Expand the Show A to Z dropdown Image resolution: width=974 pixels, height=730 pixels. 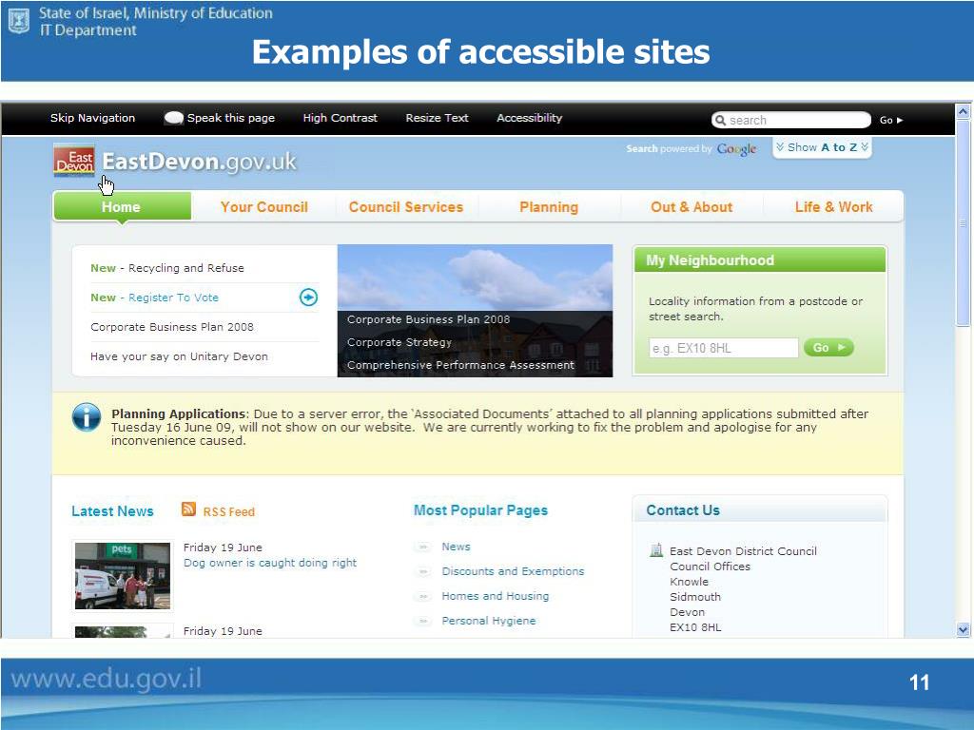click(822, 147)
